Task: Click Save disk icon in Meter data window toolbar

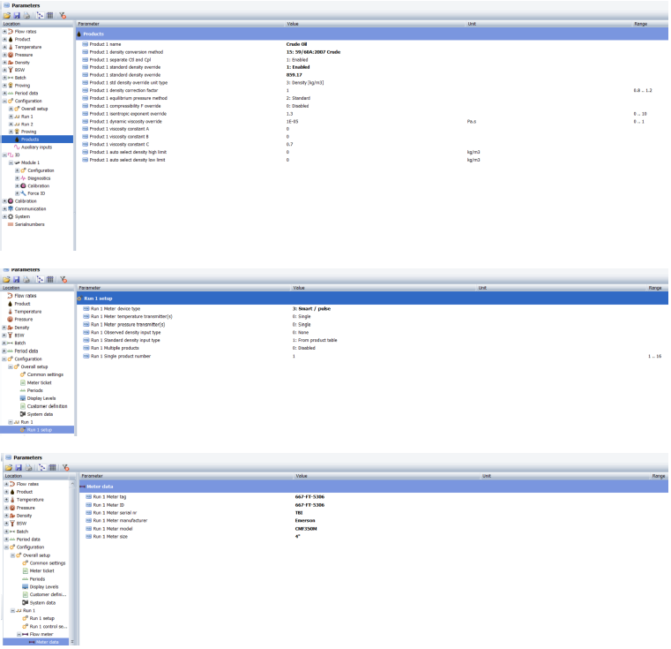Action: (x=19, y=468)
